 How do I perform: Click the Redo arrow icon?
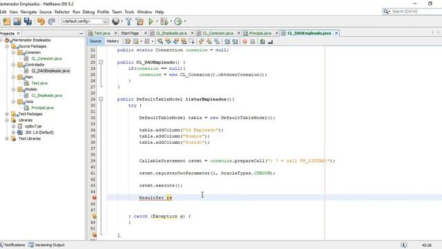point(52,21)
